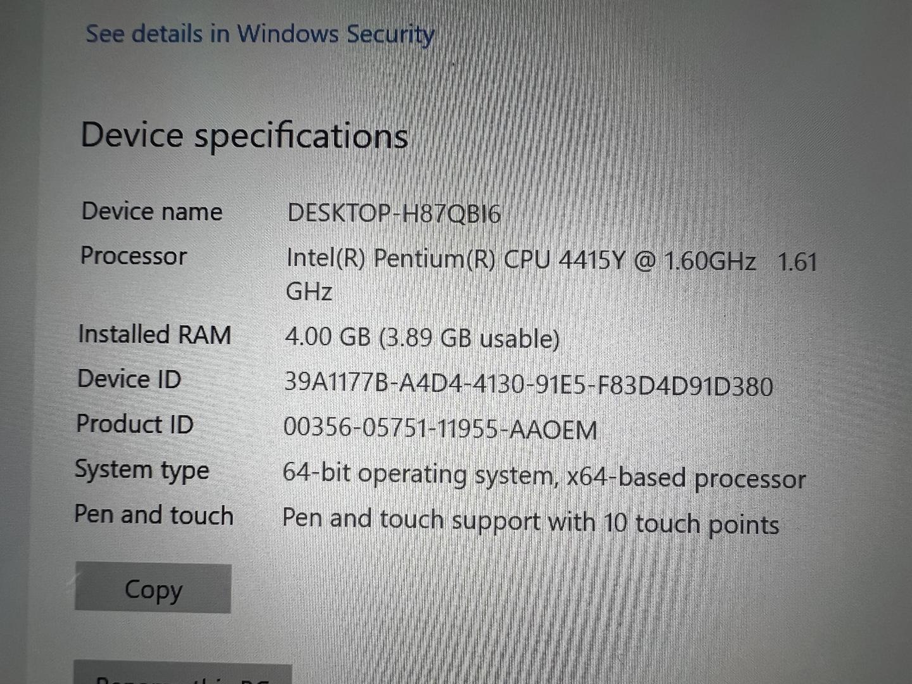Select the '4.00 GB (3.89 GB usable)' value
This screenshot has height=684, width=912.
422,338
